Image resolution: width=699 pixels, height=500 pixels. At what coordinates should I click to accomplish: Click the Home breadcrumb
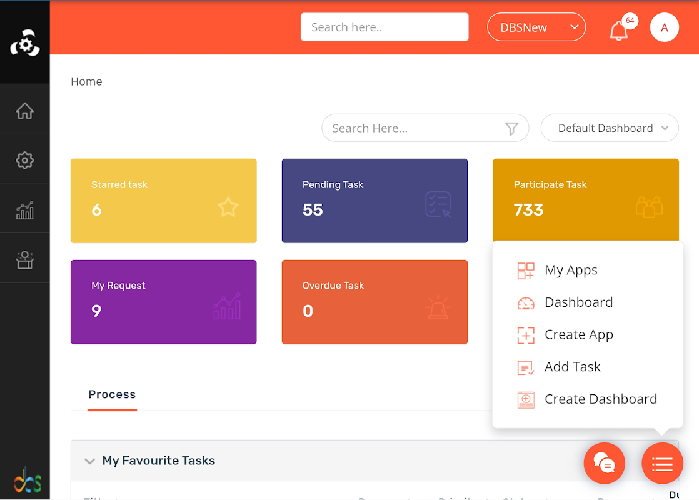tap(86, 81)
